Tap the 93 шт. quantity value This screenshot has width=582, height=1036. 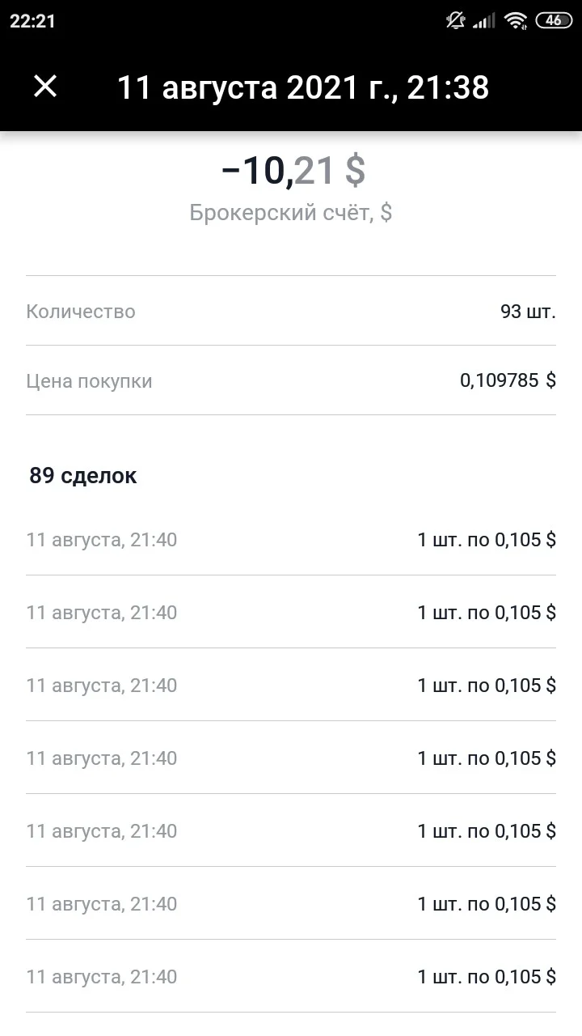[x=529, y=312]
